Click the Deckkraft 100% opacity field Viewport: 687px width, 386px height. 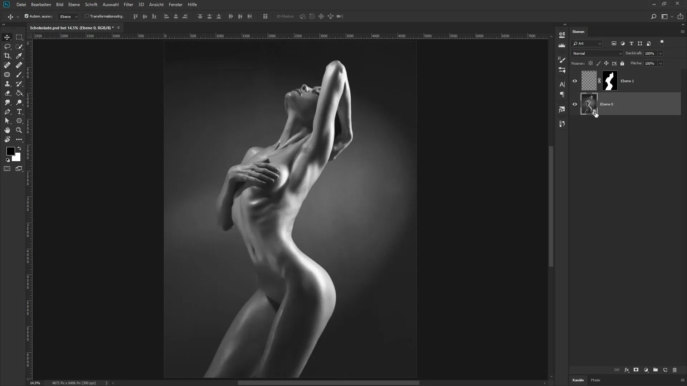click(x=650, y=53)
